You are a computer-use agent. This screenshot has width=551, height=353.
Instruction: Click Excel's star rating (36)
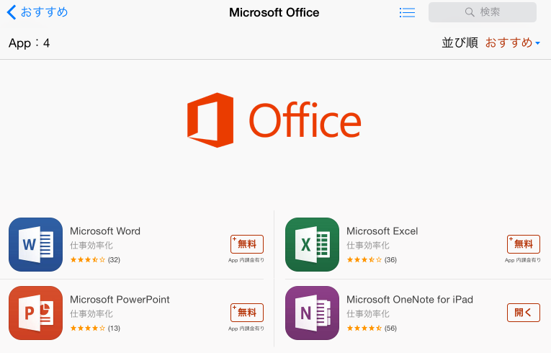[372, 260]
